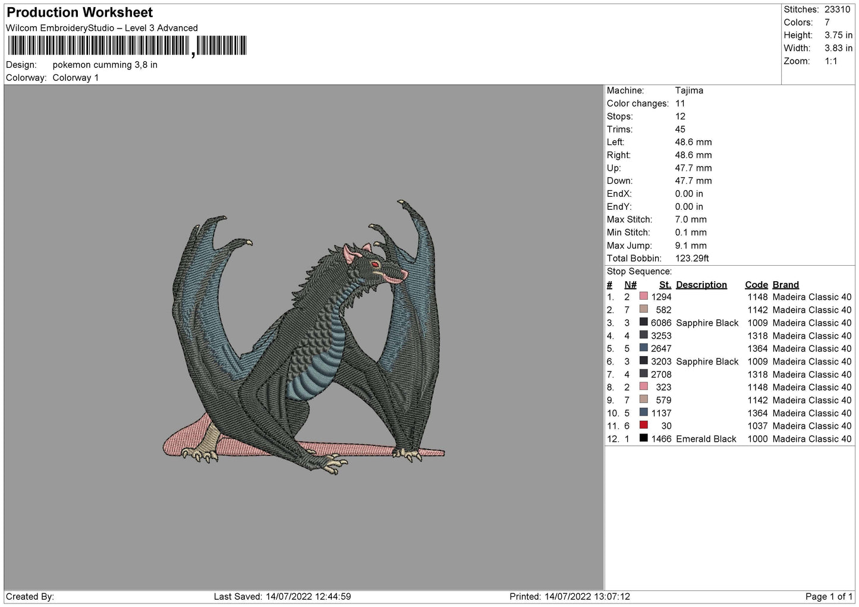859x607 pixels.
Task: Click the Stitches value 23310
Action: 837,10
